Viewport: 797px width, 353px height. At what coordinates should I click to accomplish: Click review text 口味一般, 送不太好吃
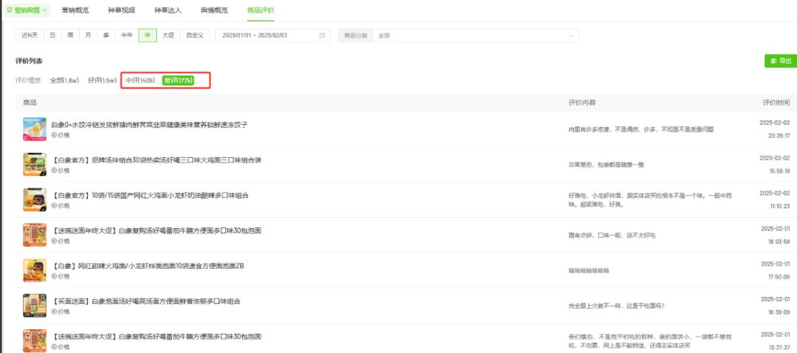[612, 236]
